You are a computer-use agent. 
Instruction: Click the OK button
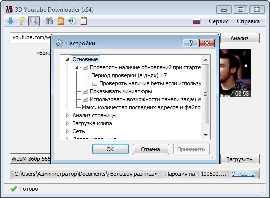(x=110, y=149)
